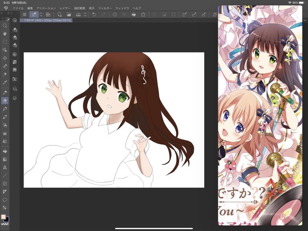The image size is (308, 231).
Task: Click the Fill bucket command bar icon
Action: coord(134,14)
